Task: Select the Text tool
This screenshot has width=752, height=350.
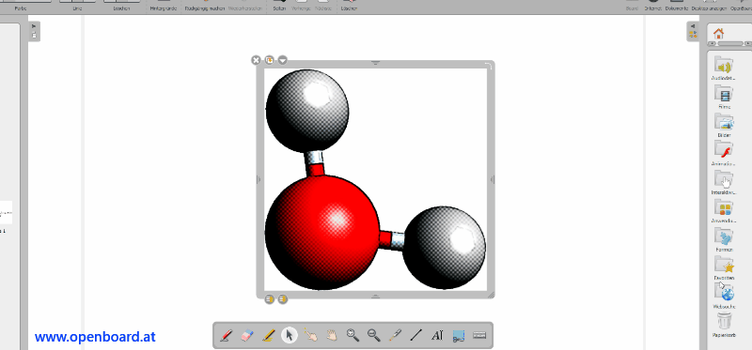Action: point(437,335)
